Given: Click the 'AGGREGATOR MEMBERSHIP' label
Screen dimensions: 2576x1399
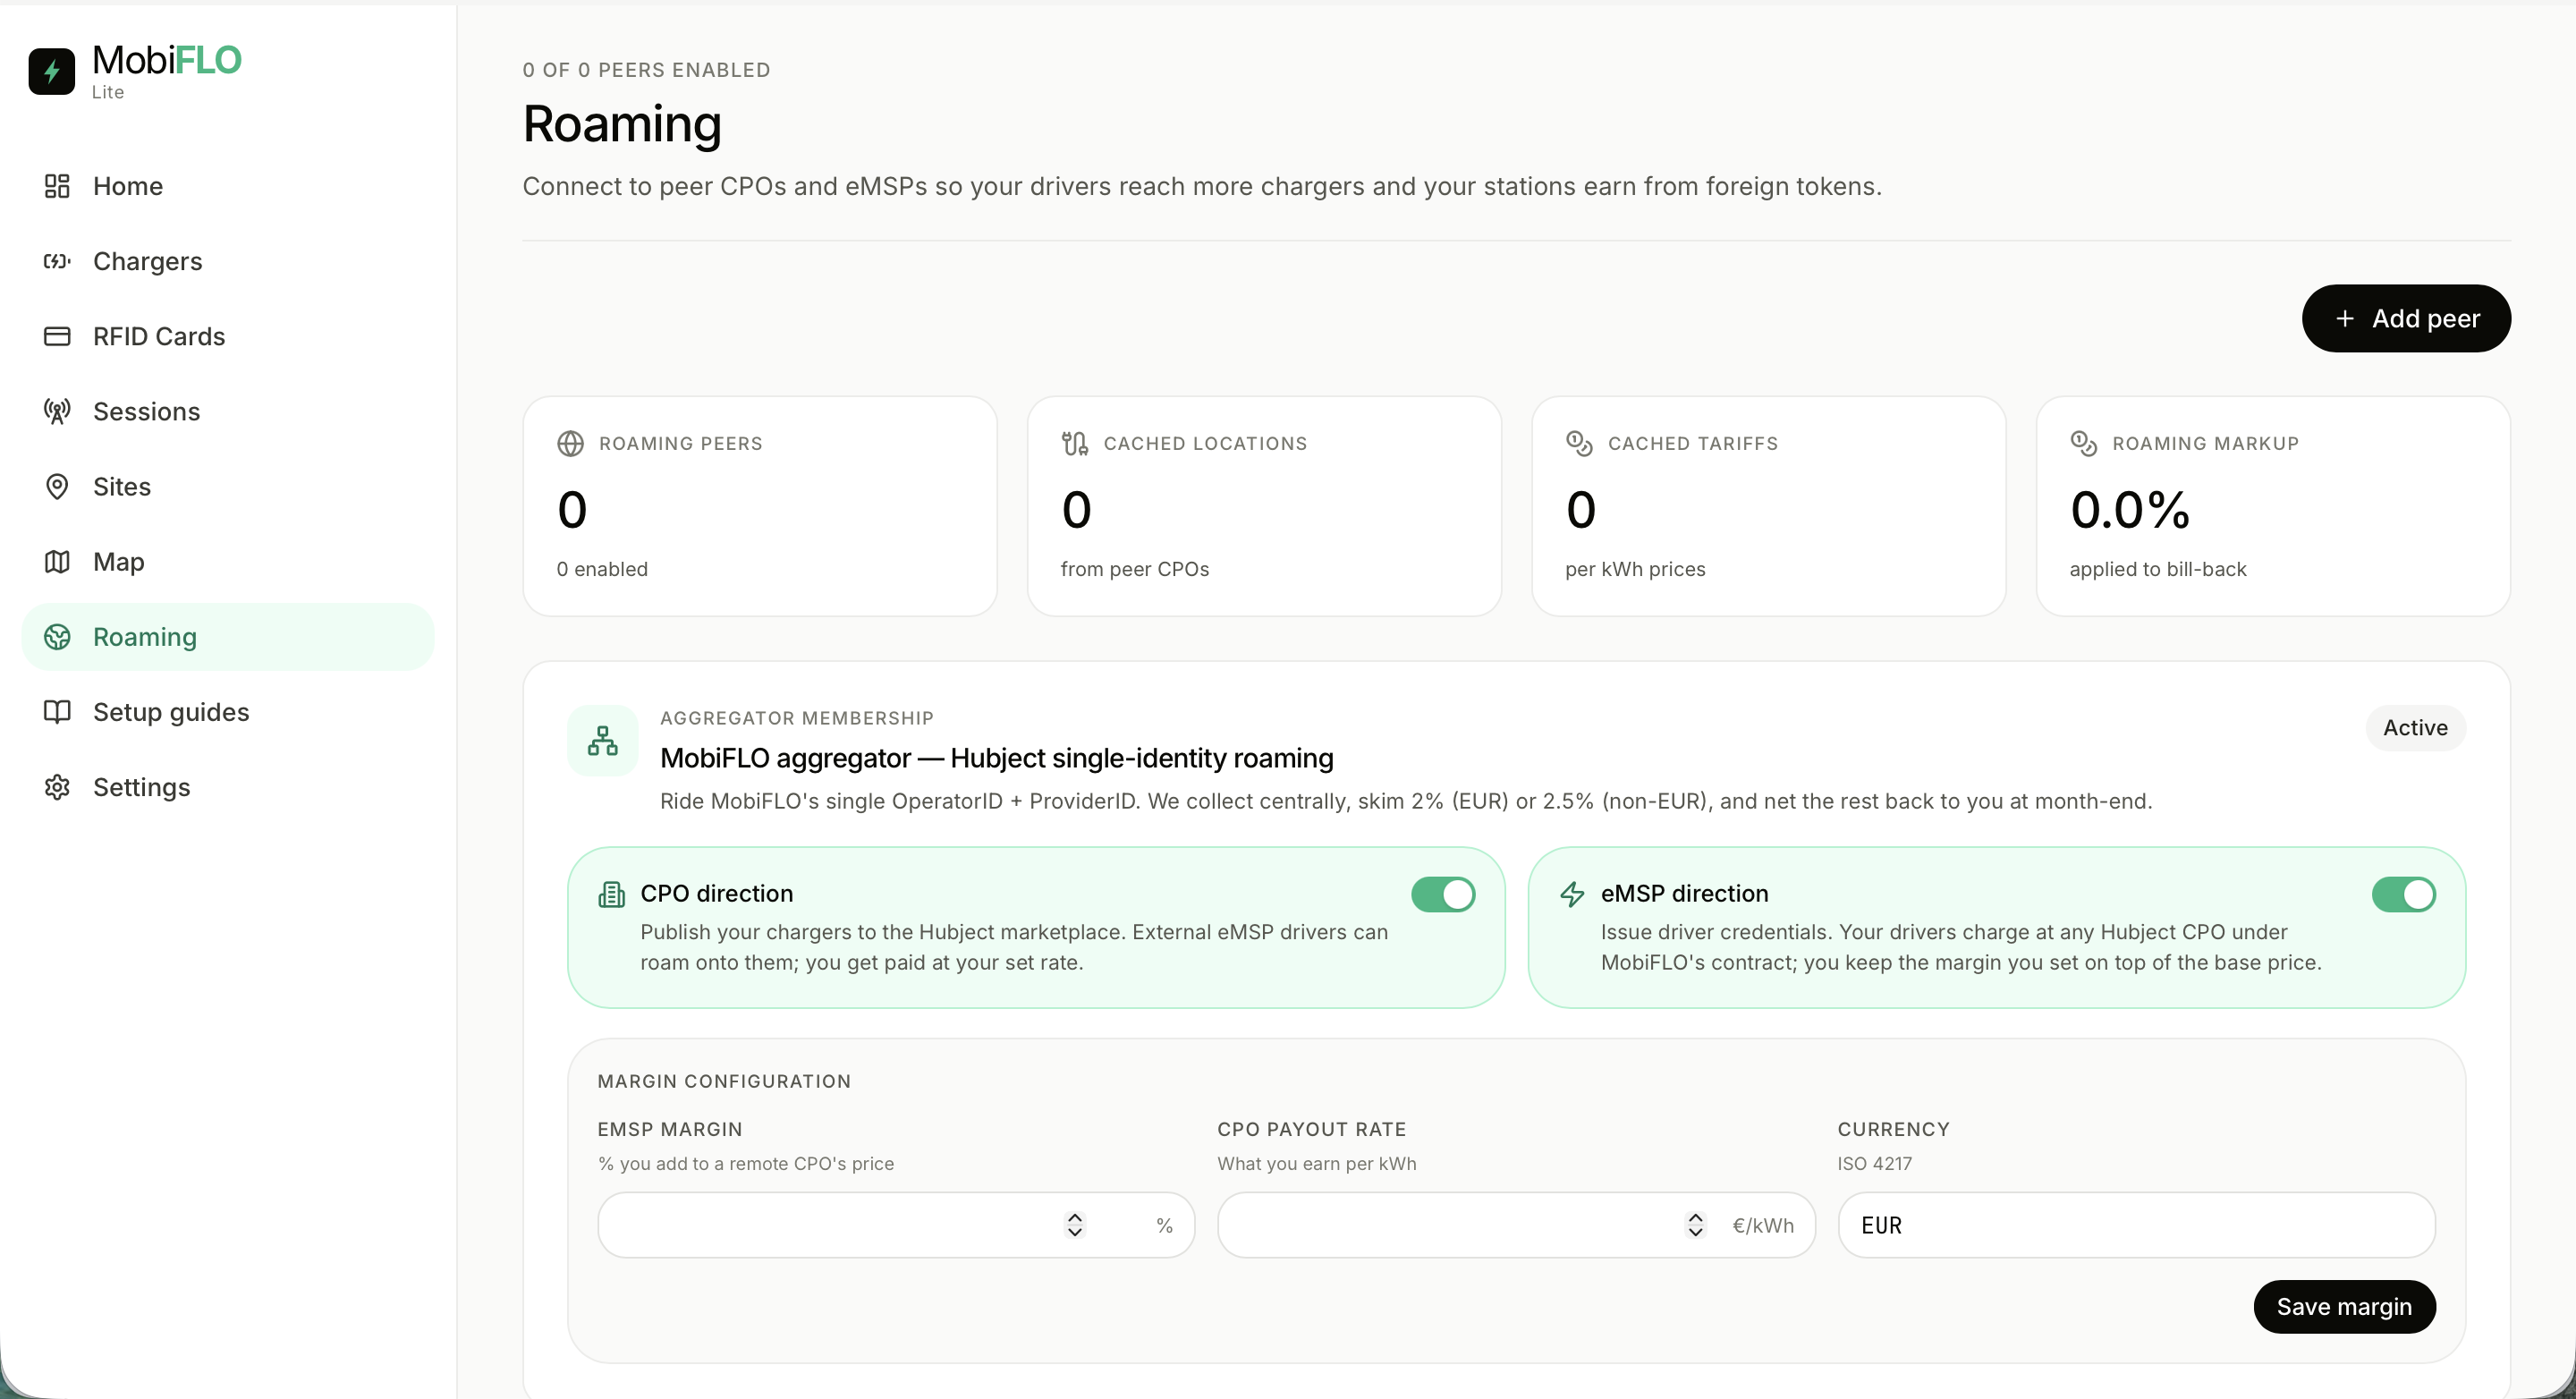Looking at the screenshot, I should click(x=797, y=718).
